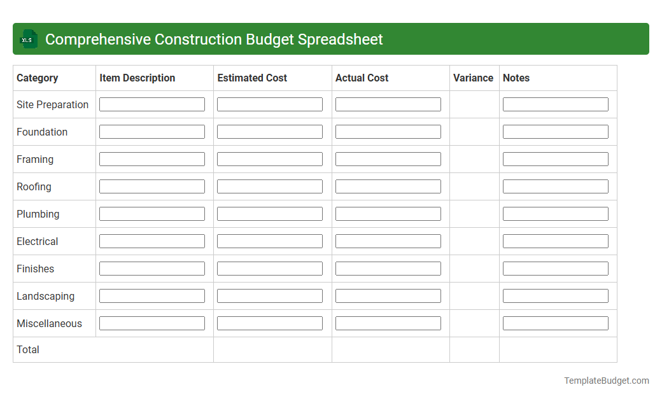The height and width of the screenshot is (399, 662).
Task: Click the Estimated Cost field for Foundation
Action: (270, 131)
